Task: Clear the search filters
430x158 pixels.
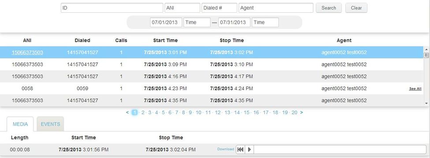Action: [356, 8]
